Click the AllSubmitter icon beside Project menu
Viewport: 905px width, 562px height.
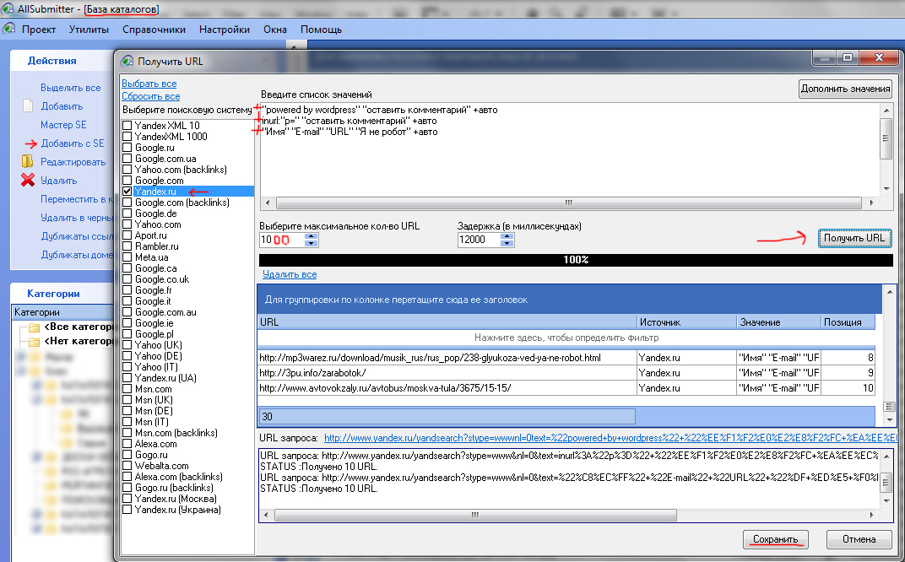[9, 29]
